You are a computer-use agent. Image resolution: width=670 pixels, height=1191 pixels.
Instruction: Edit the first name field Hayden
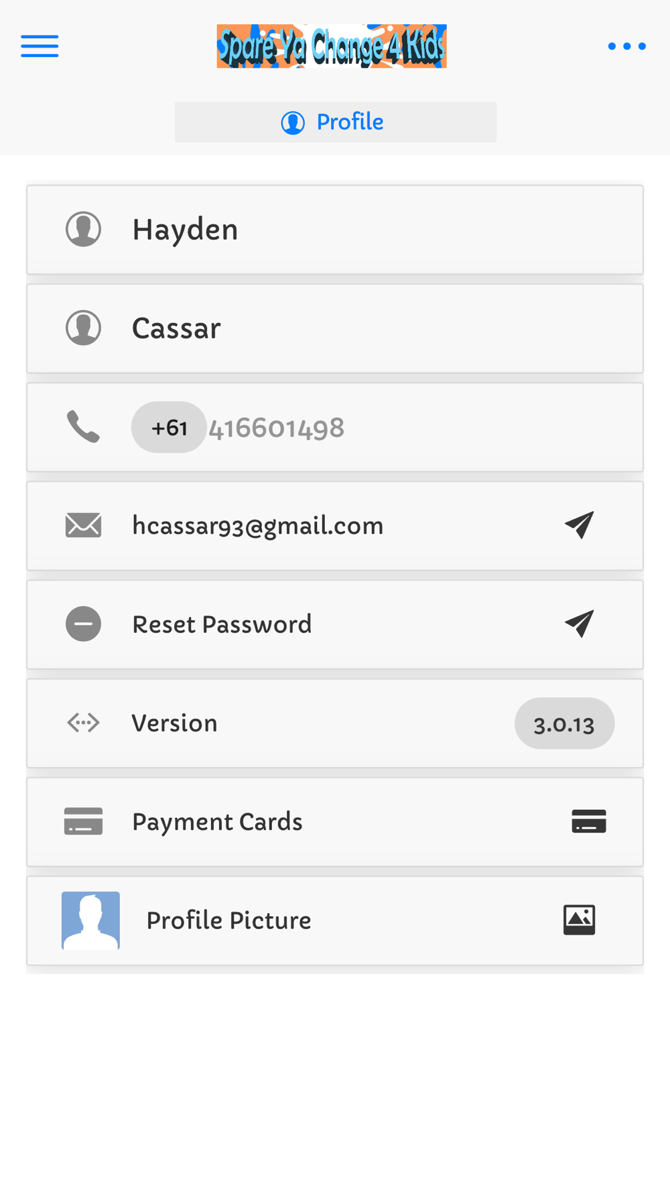[x=335, y=230]
